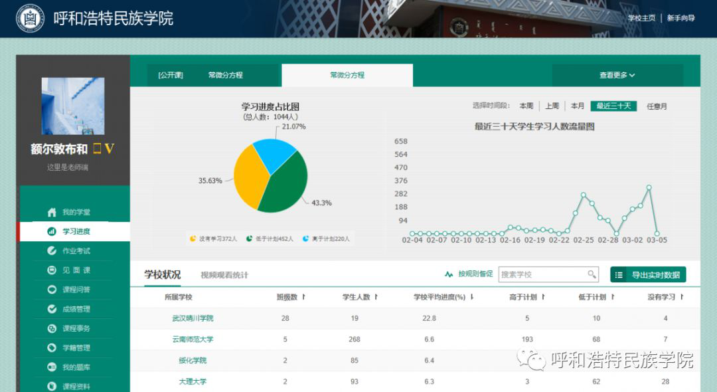This screenshot has width=717, height=392.
Task: Click into the 搜索学校 search field
Action: [541, 274]
